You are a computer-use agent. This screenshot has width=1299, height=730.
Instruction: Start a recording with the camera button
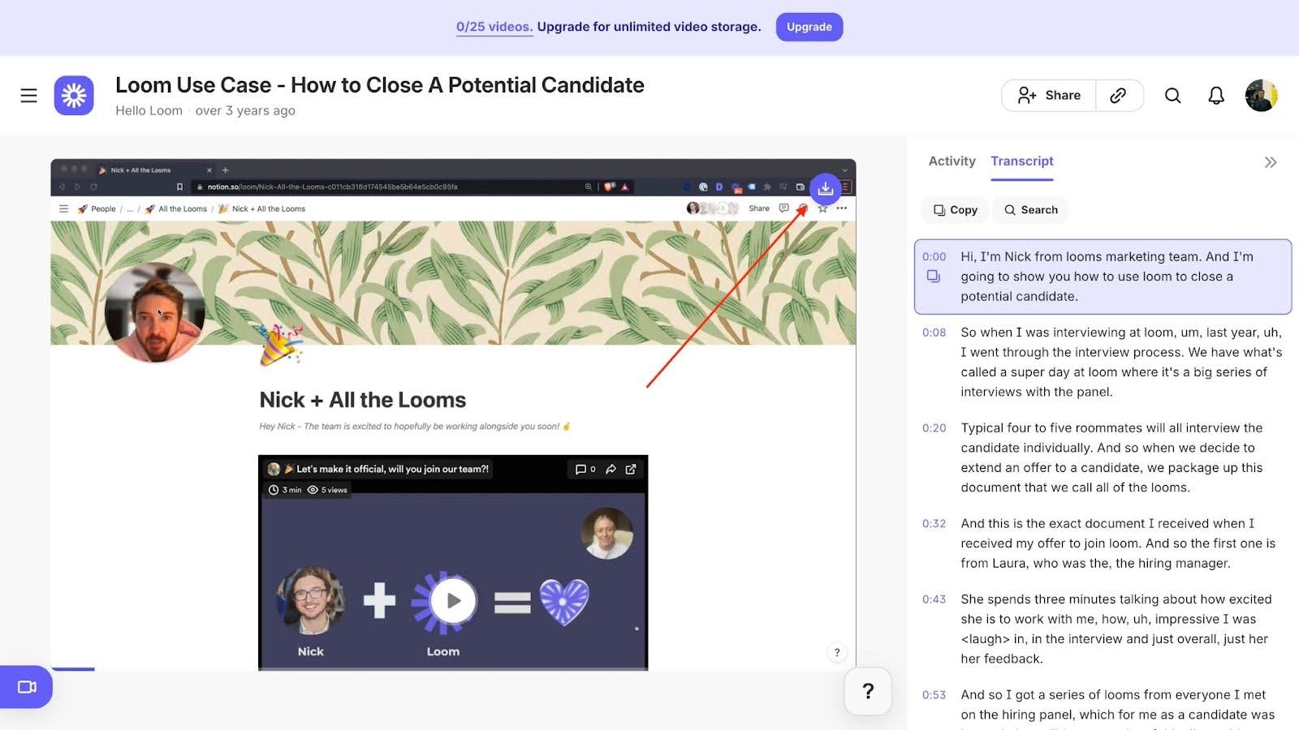(26, 687)
